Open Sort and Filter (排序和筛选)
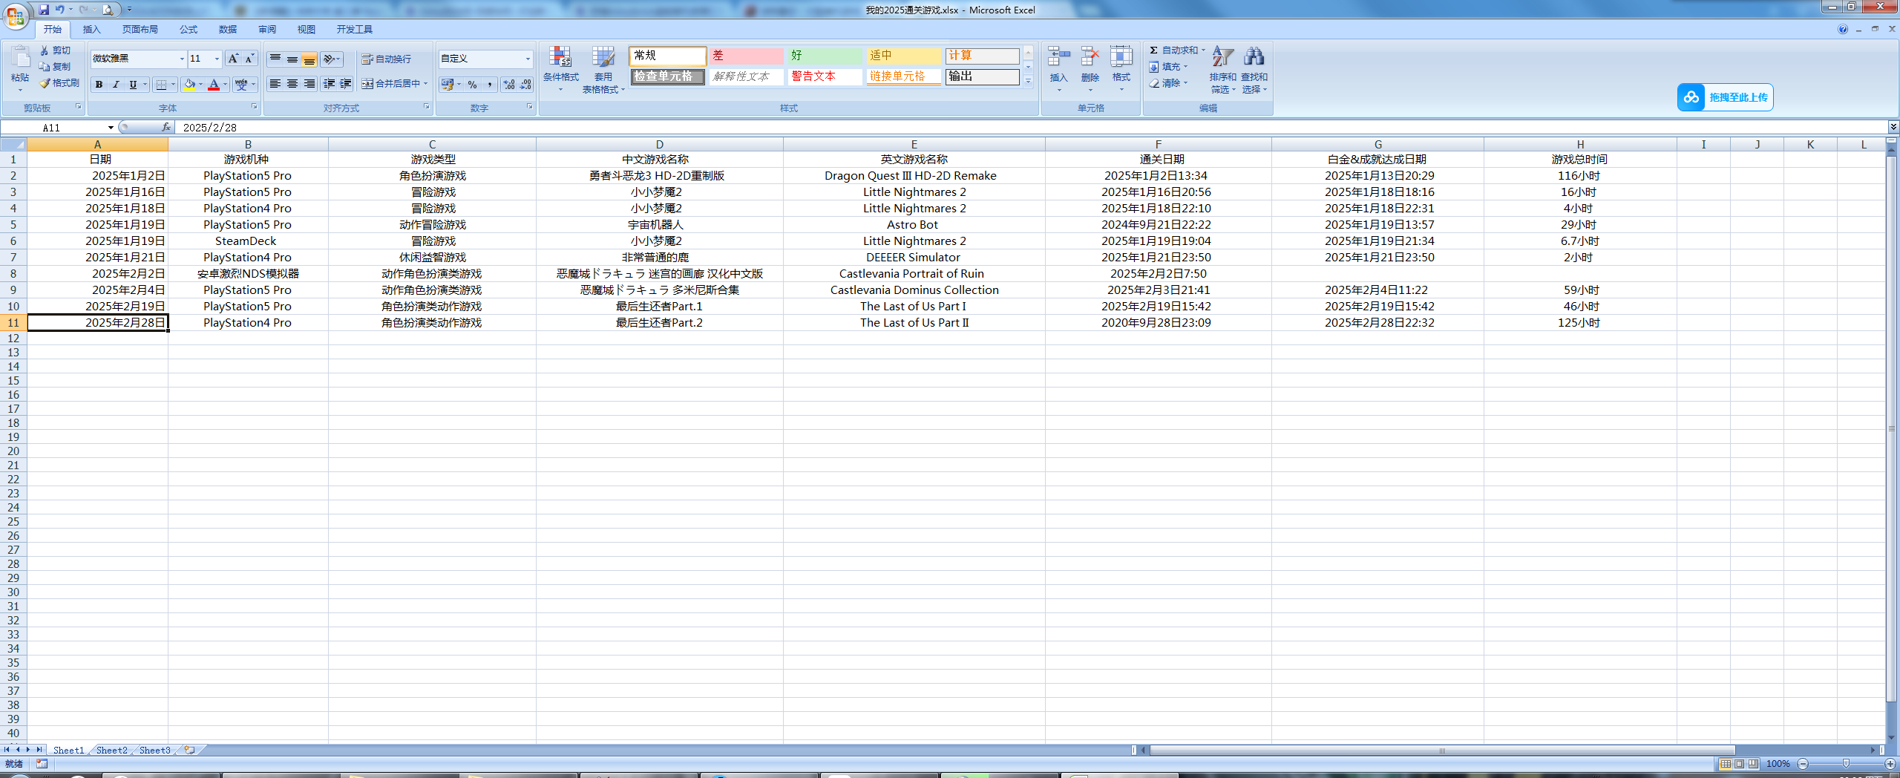This screenshot has height=778, width=1900. pos(1222,69)
